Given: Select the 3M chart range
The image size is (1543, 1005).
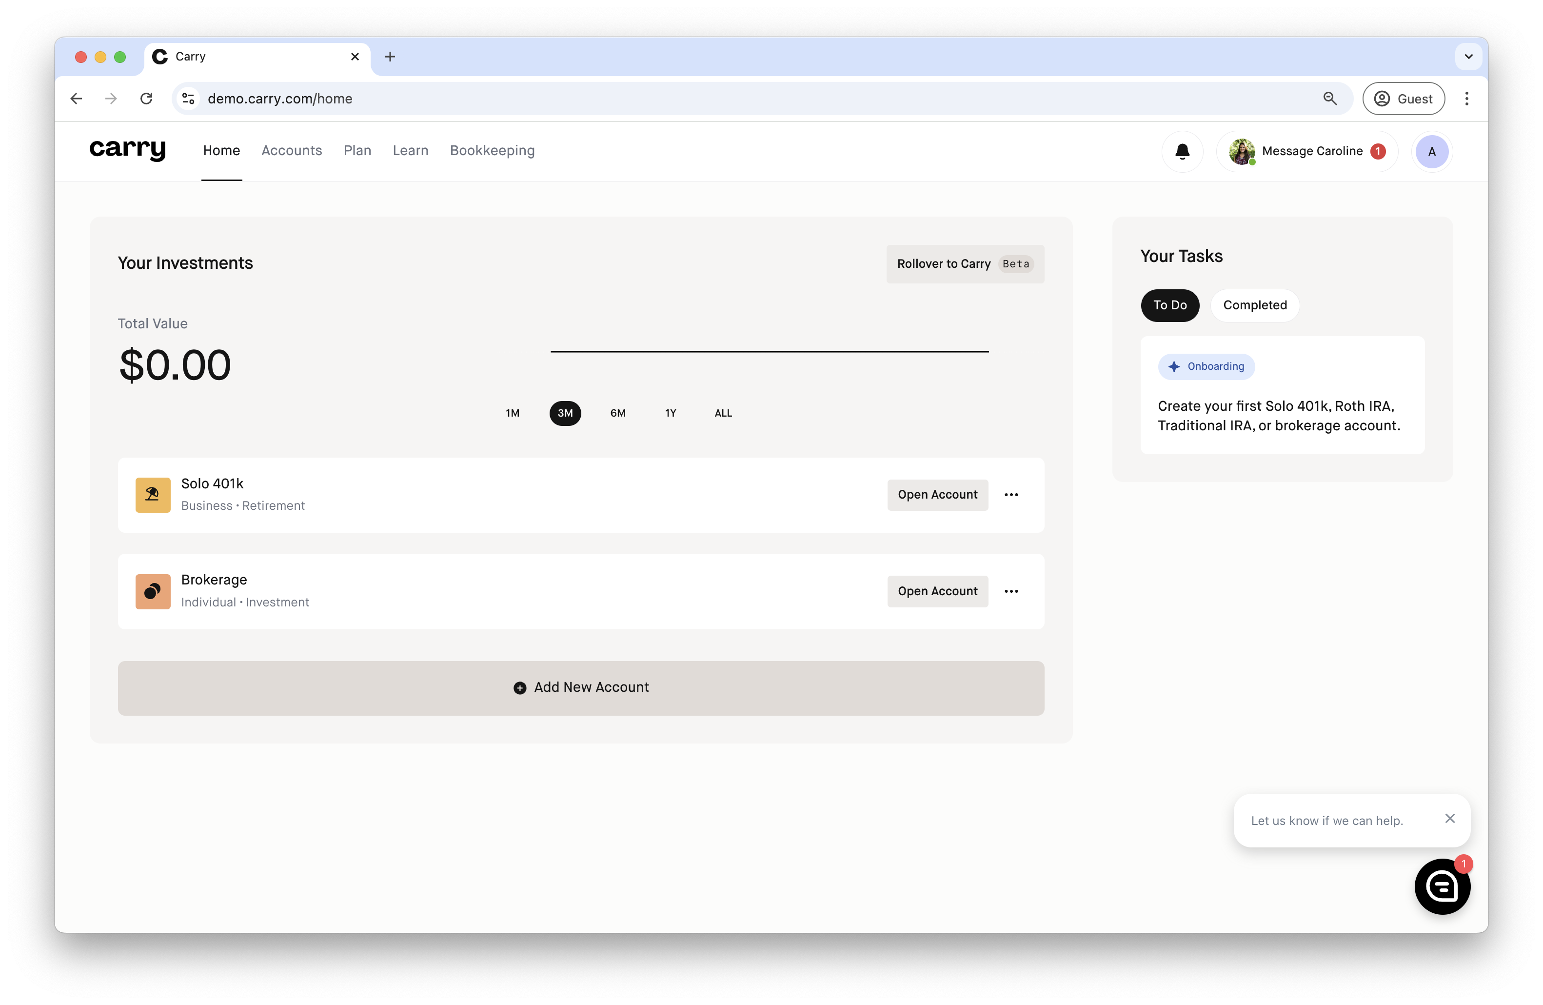Looking at the screenshot, I should coord(565,413).
